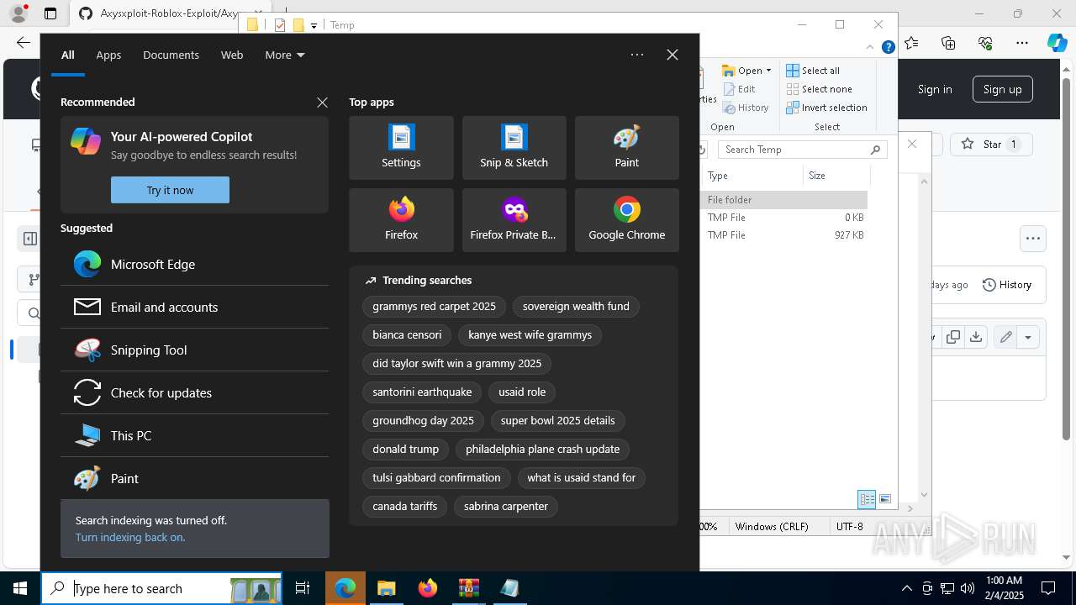Image resolution: width=1076 pixels, height=605 pixels.
Task: Click Sign in on GitHub
Action: [x=935, y=89]
